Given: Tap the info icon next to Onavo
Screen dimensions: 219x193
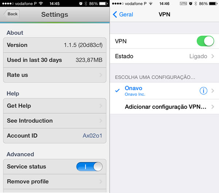Looking at the screenshot, I should point(203,91).
